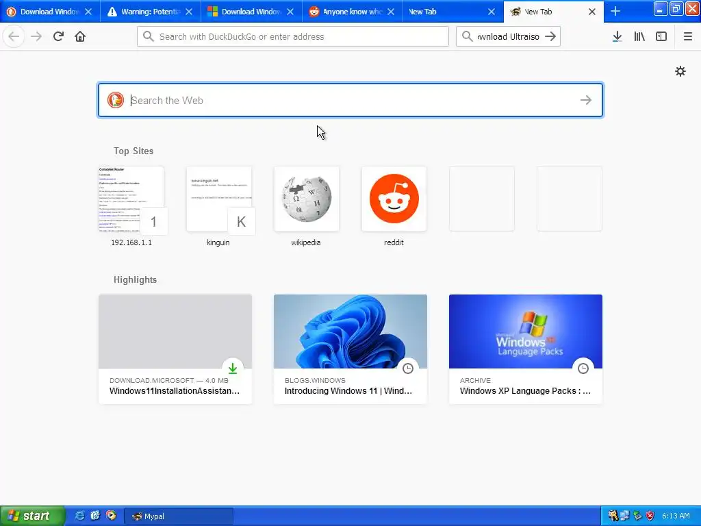Screen dimensions: 701x526
Task: Focus the toolbar search box with Ultraiso text
Action: click(508, 36)
